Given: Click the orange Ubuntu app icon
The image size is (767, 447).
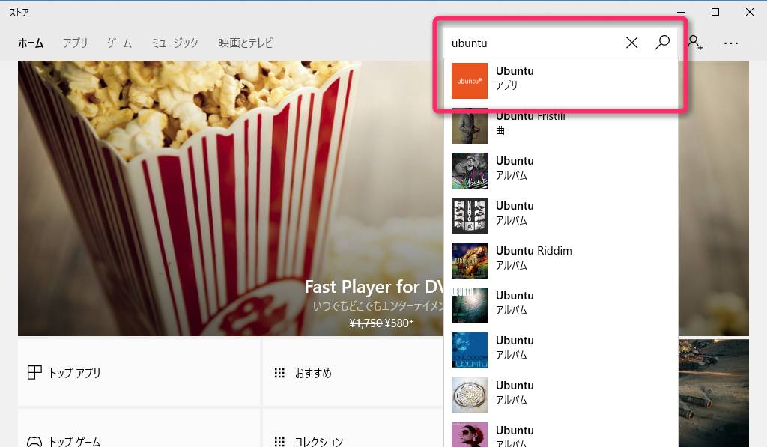Looking at the screenshot, I should coord(469,81).
